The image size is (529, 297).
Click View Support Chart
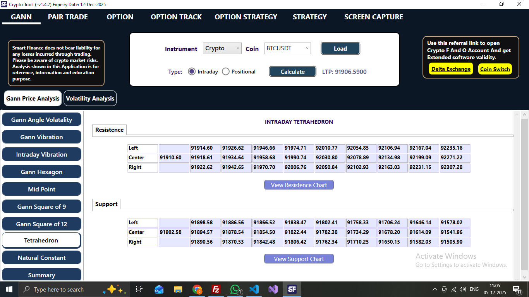[x=299, y=258]
